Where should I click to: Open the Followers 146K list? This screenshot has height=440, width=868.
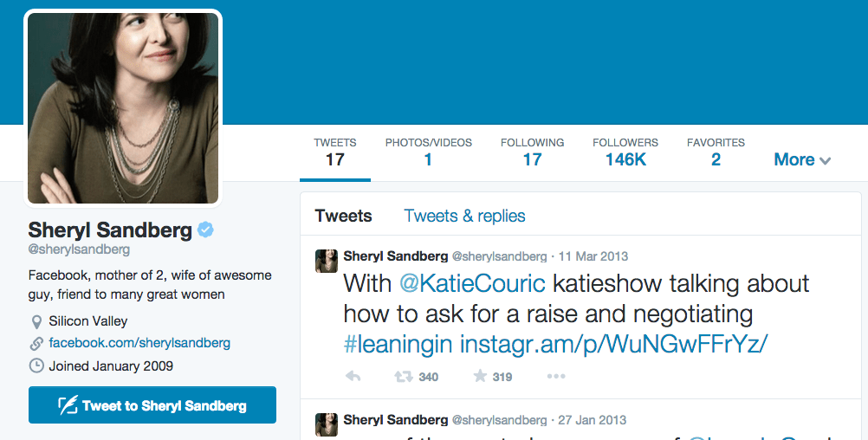pos(625,152)
